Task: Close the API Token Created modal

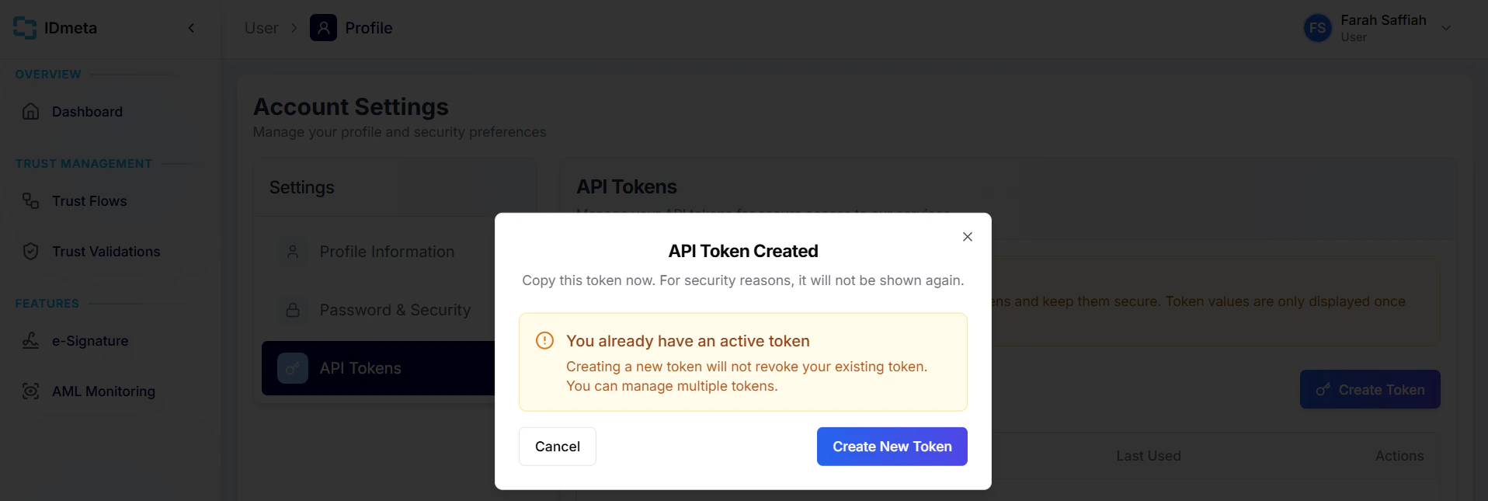Action: (x=967, y=237)
